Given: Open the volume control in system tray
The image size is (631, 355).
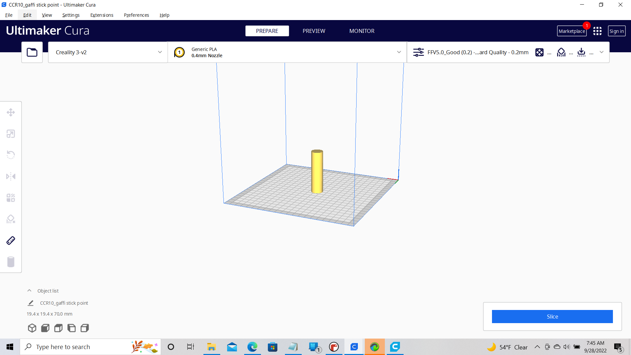Looking at the screenshot, I should (567, 347).
